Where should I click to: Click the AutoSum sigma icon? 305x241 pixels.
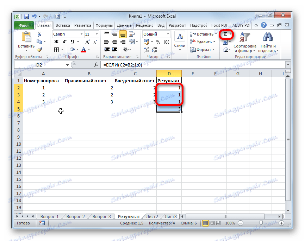coord(225,34)
